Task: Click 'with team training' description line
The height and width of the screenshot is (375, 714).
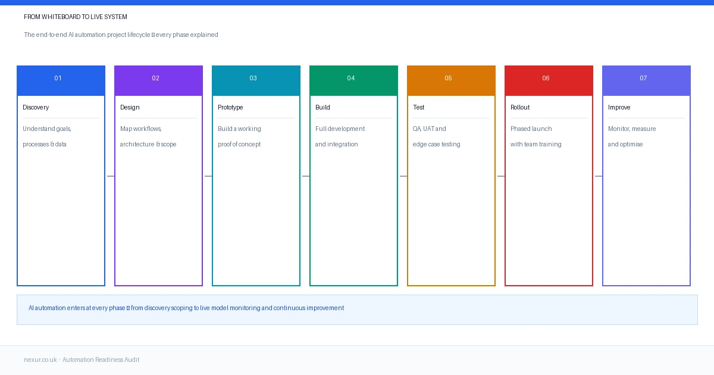Action: coord(536,145)
